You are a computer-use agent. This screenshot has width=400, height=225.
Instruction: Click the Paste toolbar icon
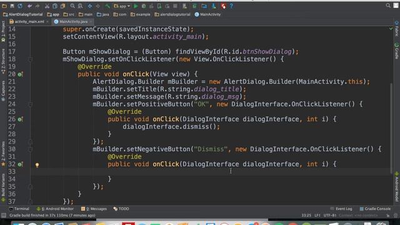62,6
